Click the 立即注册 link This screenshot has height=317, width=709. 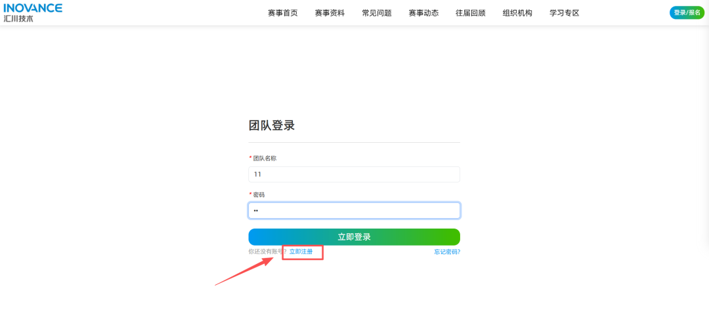click(x=301, y=252)
